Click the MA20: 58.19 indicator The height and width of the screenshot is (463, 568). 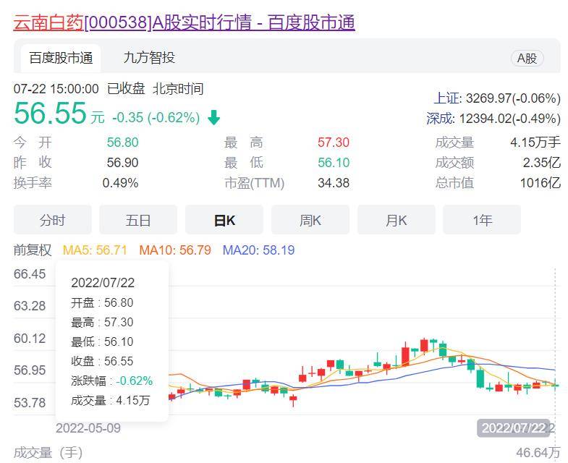click(258, 250)
